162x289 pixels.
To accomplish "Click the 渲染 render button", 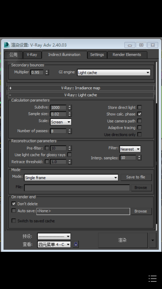I will (x=123, y=240).
